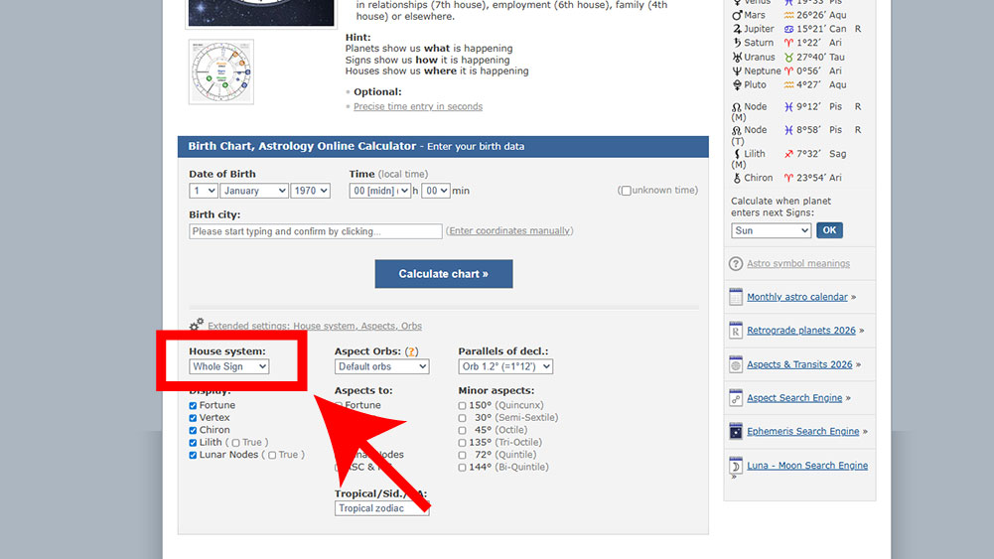This screenshot has height=559, width=994.
Task: Uncheck the Vertex display checkbox
Action: 194,418
